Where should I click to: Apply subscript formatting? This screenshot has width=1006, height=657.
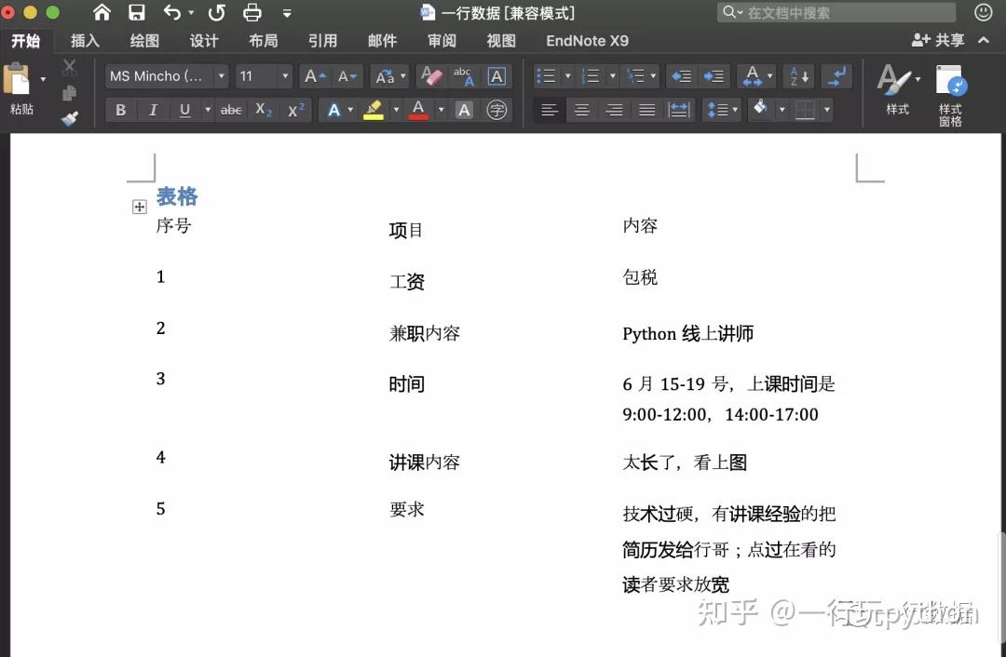click(263, 109)
